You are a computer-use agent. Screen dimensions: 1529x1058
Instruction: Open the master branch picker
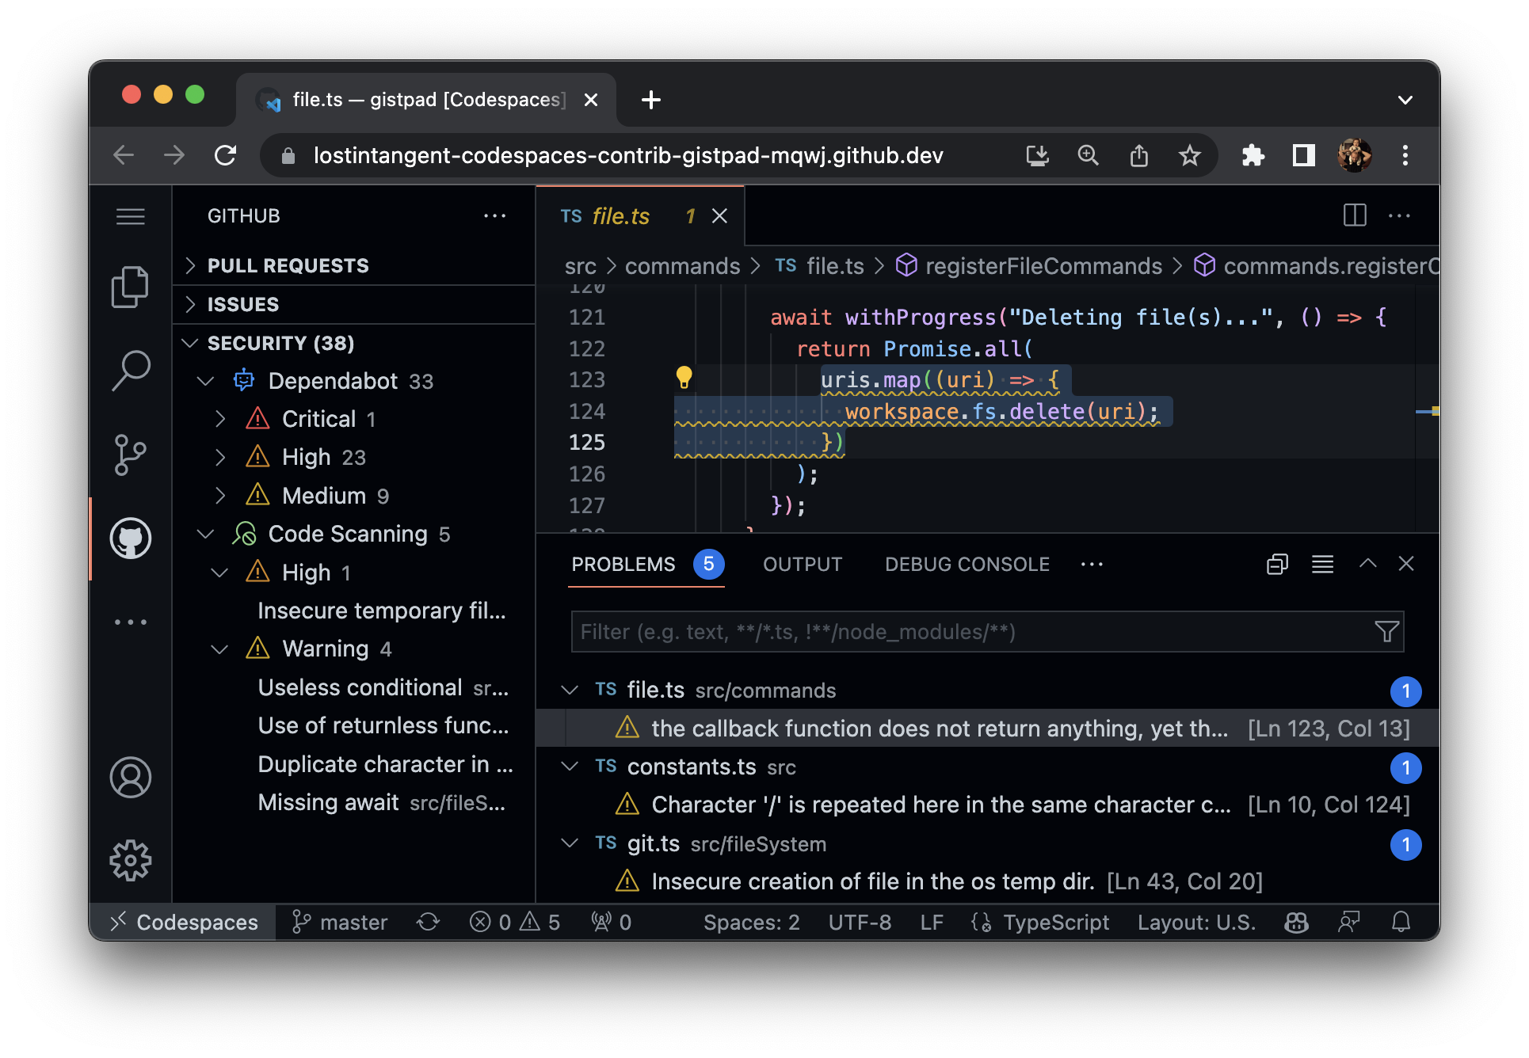[341, 922]
